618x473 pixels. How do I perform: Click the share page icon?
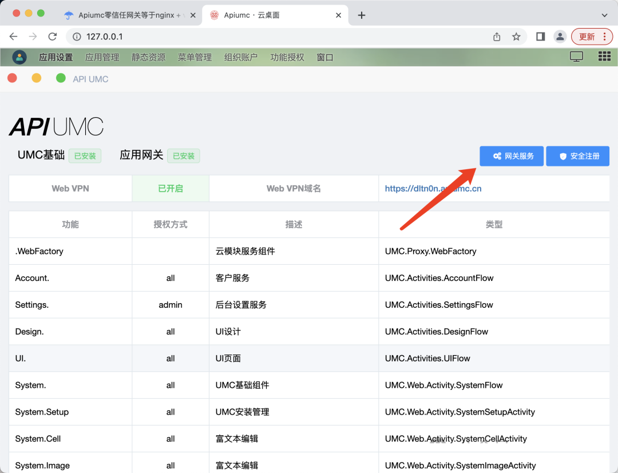pos(497,37)
